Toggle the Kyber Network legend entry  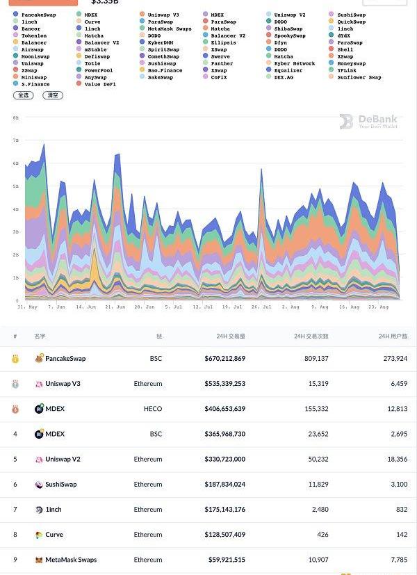tap(294, 63)
